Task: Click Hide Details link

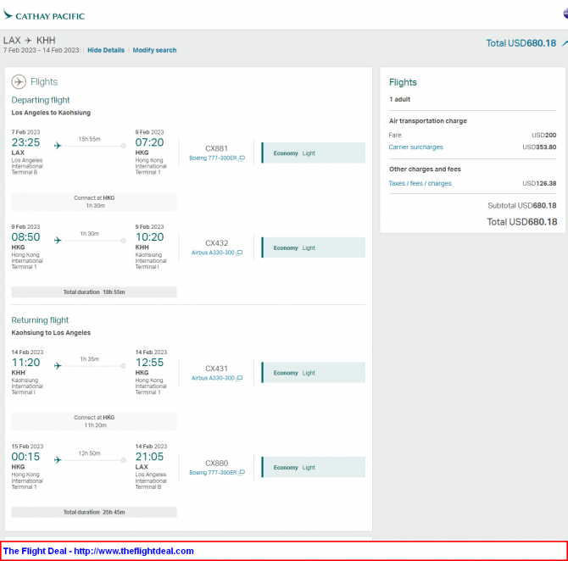Action: [106, 50]
